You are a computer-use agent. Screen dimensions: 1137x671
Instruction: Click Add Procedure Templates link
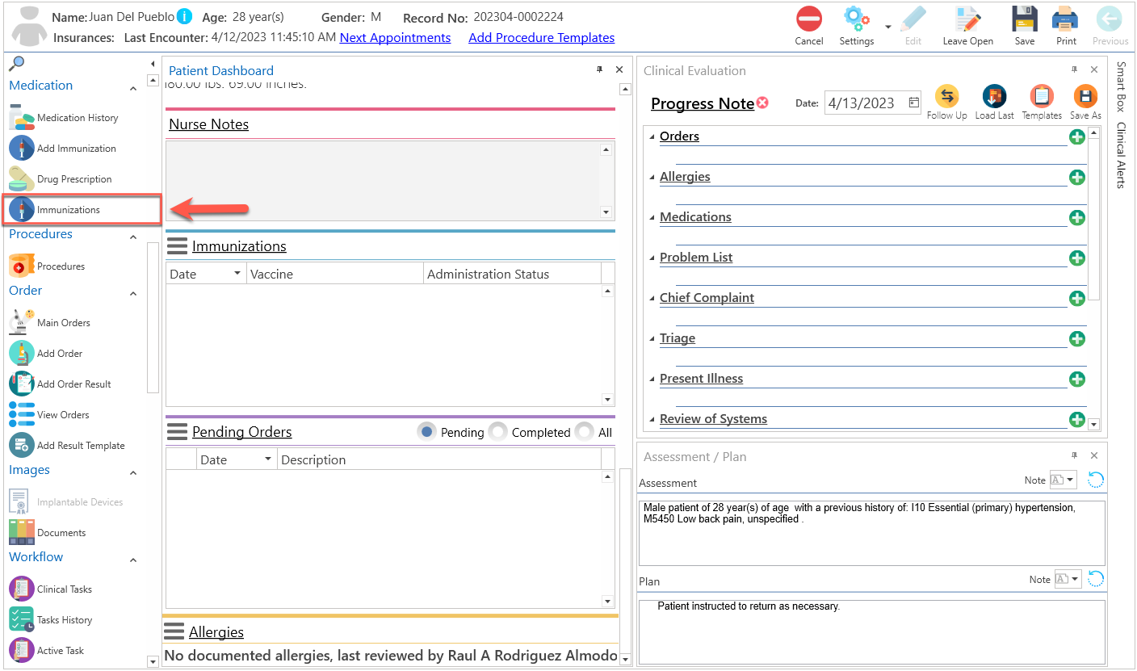pyautogui.click(x=542, y=38)
